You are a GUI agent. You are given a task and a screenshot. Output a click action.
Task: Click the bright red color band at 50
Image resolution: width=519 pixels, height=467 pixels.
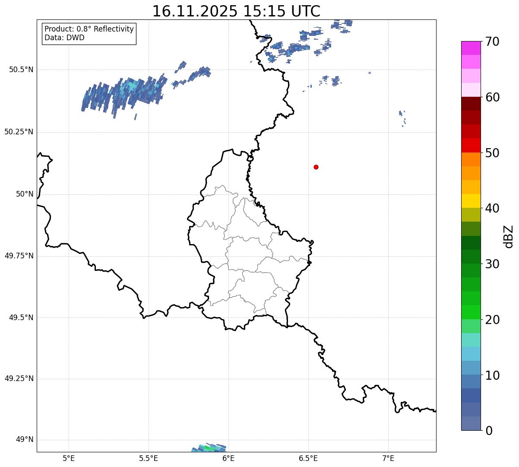pyautogui.click(x=471, y=145)
